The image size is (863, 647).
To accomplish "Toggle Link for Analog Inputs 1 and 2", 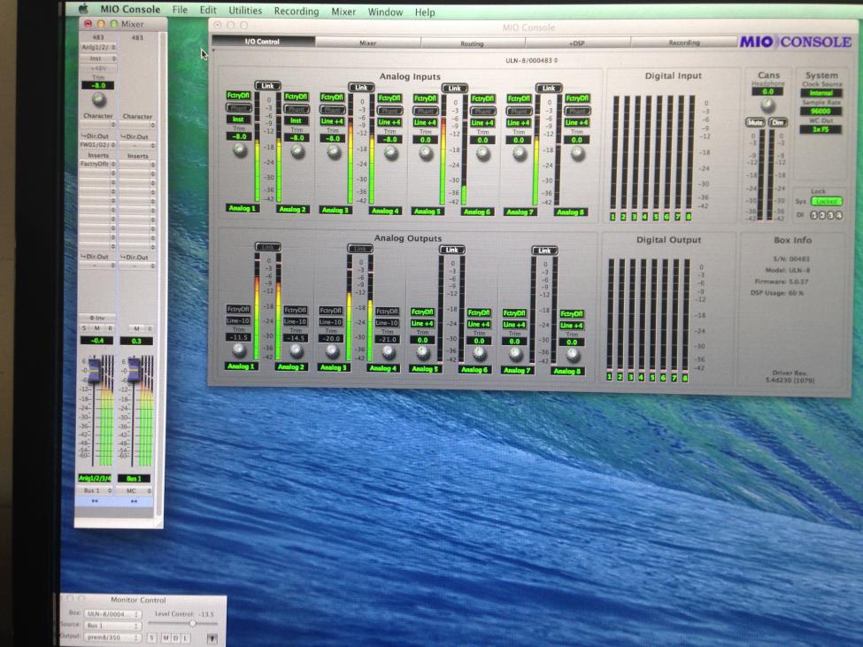I will pyautogui.click(x=268, y=86).
